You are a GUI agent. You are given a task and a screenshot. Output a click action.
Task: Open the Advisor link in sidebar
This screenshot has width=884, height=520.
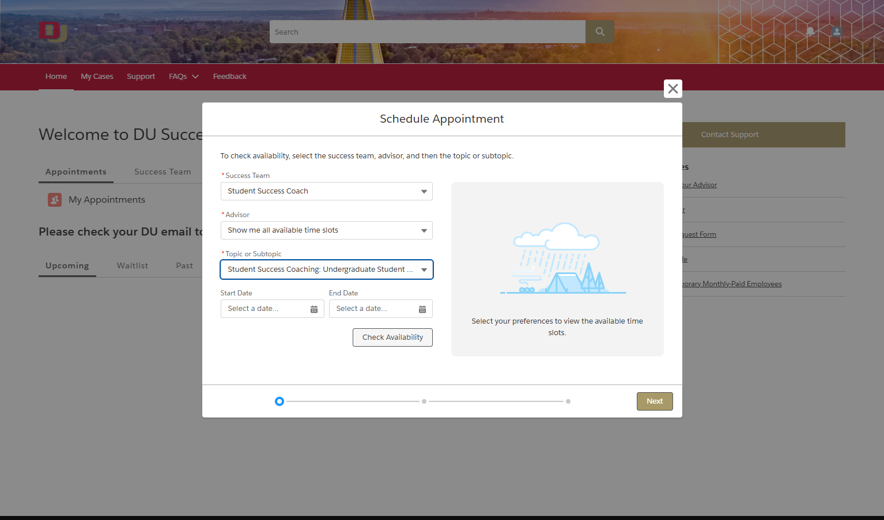point(700,185)
